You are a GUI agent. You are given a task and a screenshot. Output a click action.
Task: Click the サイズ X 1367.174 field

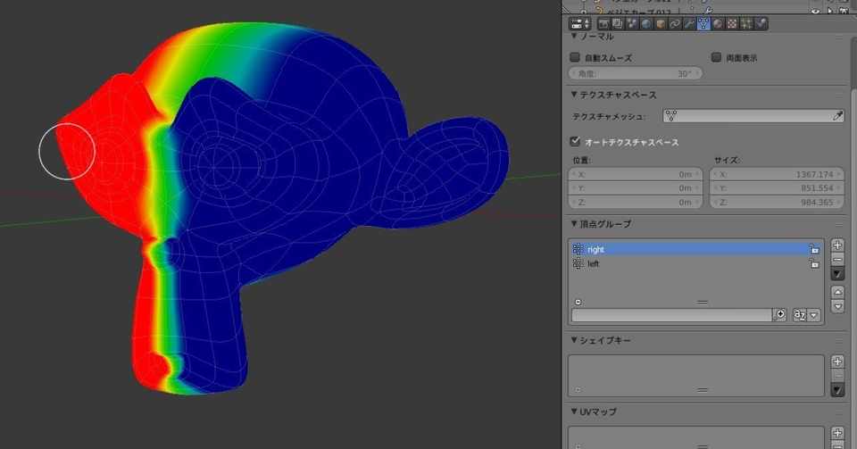778,174
